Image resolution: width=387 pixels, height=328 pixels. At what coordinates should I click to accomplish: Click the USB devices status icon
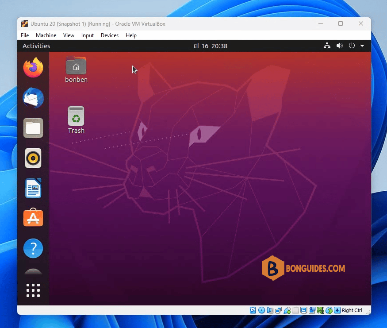coord(287,310)
